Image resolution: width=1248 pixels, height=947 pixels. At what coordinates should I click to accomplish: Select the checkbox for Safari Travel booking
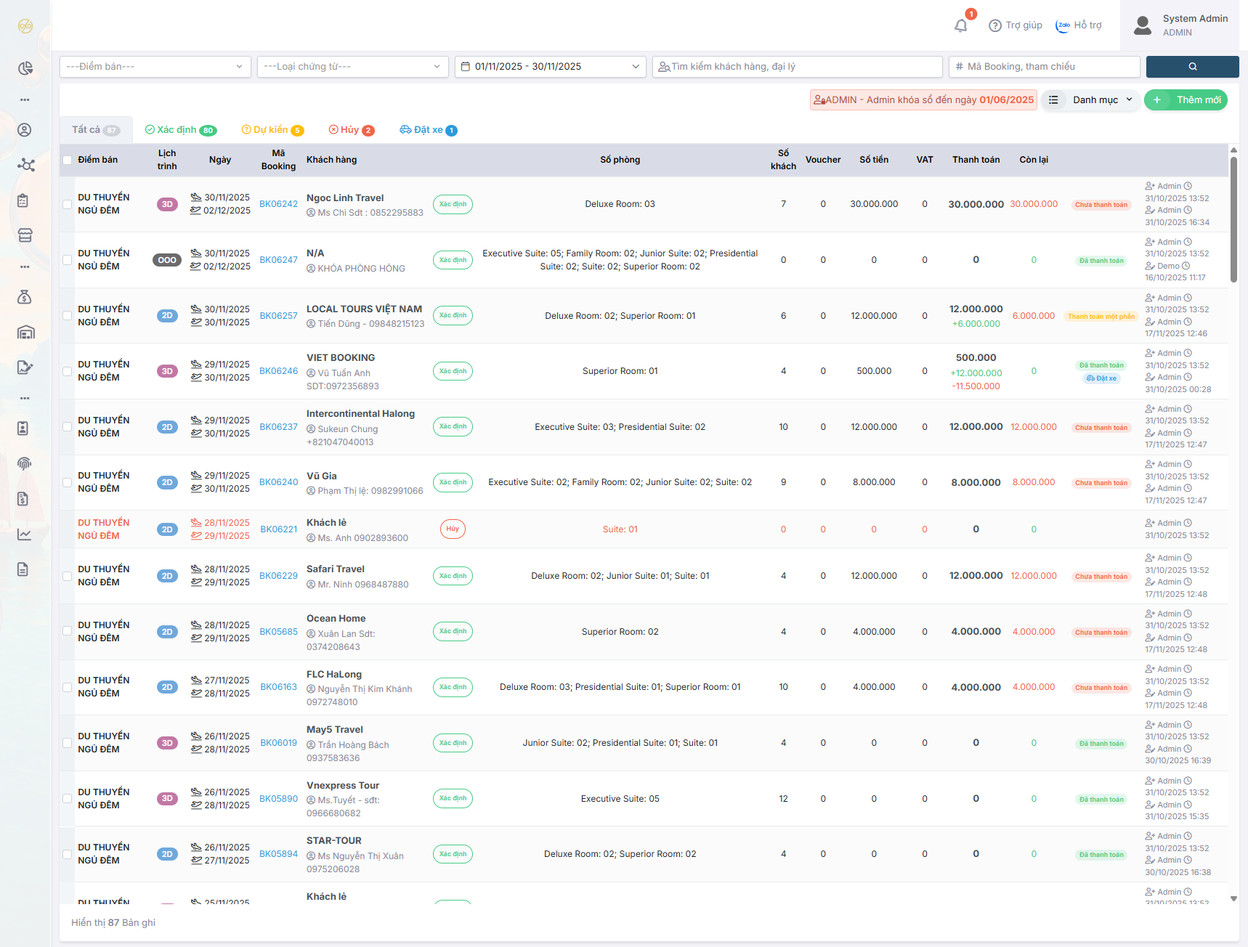tap(68, 576)
